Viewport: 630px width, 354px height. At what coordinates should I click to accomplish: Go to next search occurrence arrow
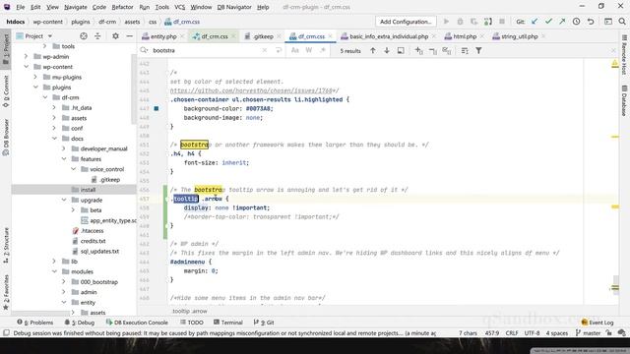(x=387, y=50)
